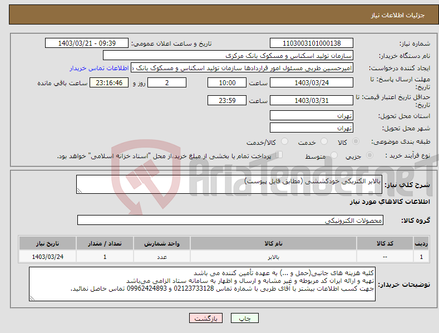The image size is (439, 333).
Task: Click the واحد شمارش column header
Action: pos(162,243)
